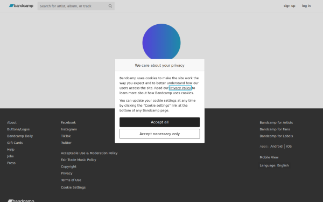
Task: Open the Press footer link
Action: click(x=11, y=163)
